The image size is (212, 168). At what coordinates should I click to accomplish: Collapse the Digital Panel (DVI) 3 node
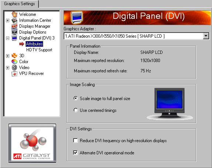coord(7,38)
